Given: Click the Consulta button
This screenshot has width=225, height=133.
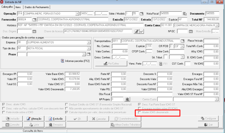Looking at the screenshot, I should point(12,125).
